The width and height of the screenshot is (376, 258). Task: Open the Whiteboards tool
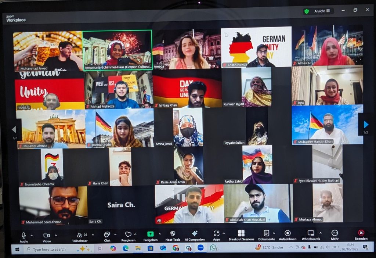[x=311, y=234]
